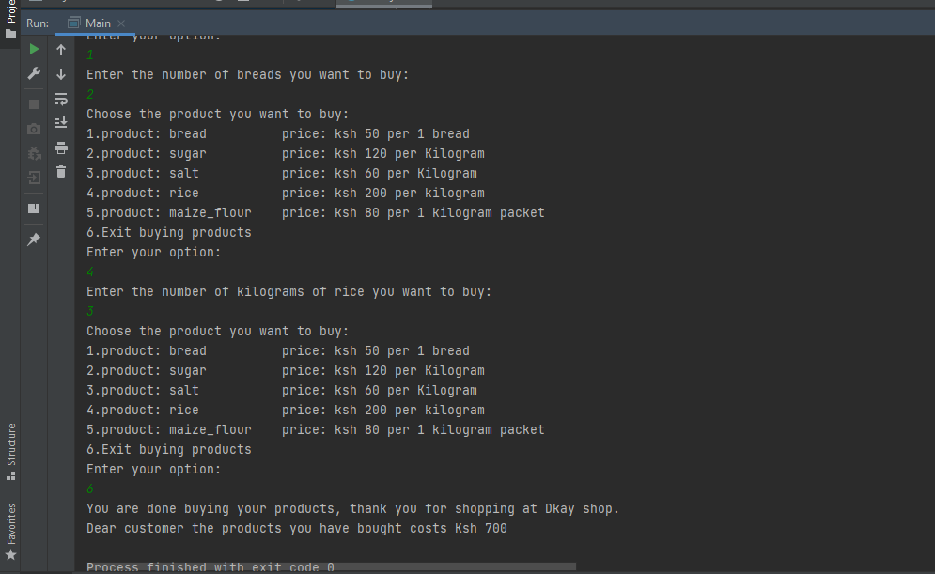The height and width of the screenshot is (574, 935).
Task: Click the Dump Threads camera icon
Action: tap(35, 128)
